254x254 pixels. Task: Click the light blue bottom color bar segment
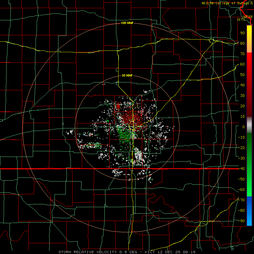coord(249,220)
